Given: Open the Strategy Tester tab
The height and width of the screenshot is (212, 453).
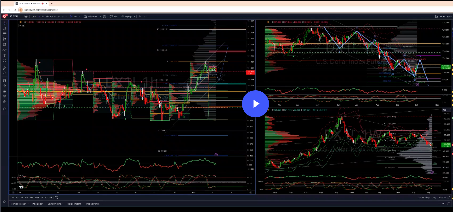Looking at the screenshot, I should (55, 204).
